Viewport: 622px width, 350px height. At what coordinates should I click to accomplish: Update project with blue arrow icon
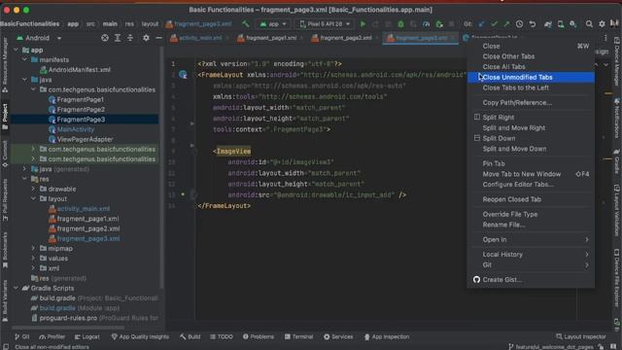pos(481,23)
